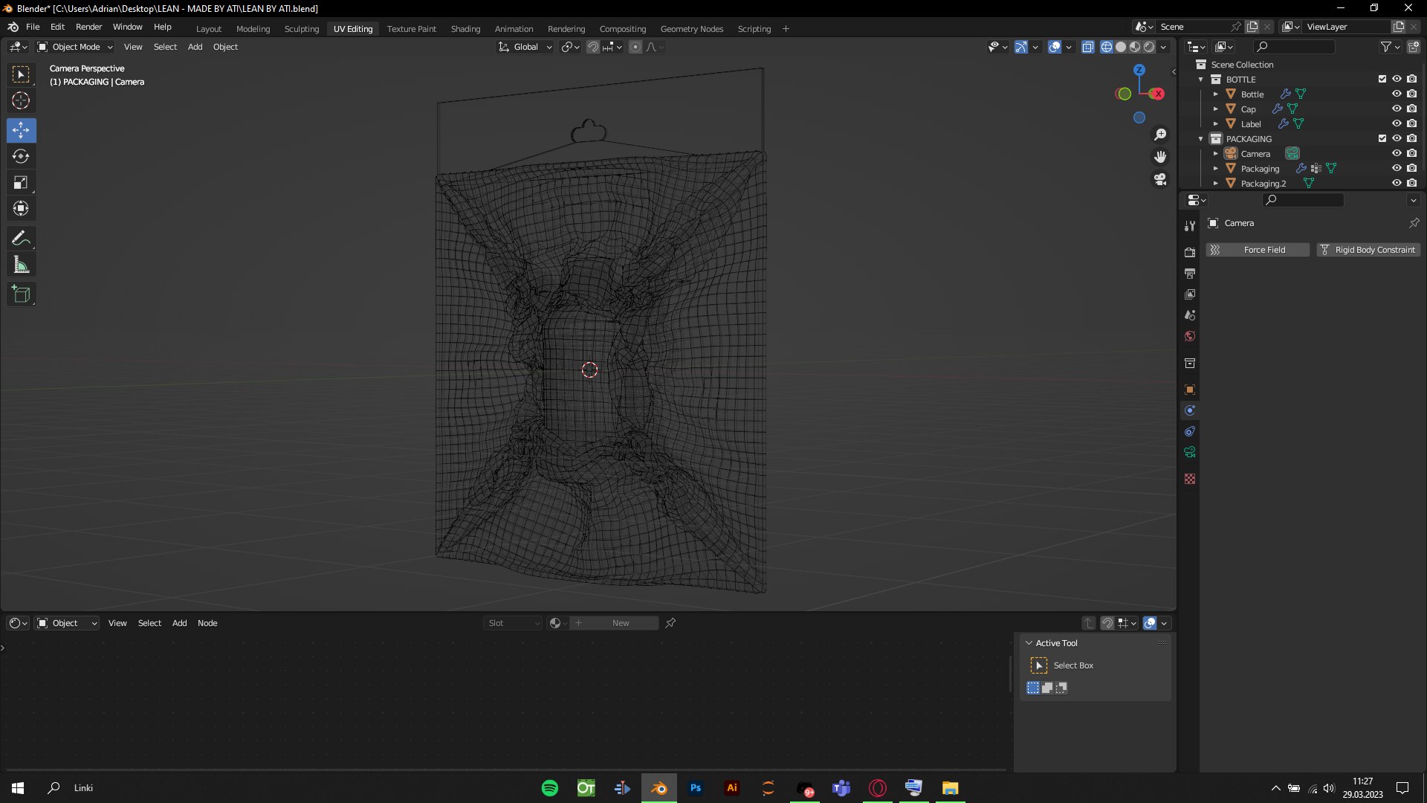Click the pan view hand icon
This screenshot has width=1427, height=803.
click(x=1160, y=157)
